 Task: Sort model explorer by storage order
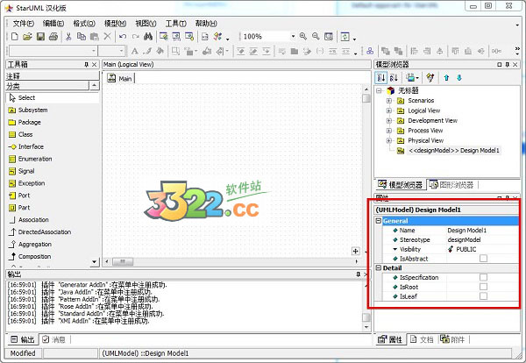pyautogui.click(x=381, y=78)
